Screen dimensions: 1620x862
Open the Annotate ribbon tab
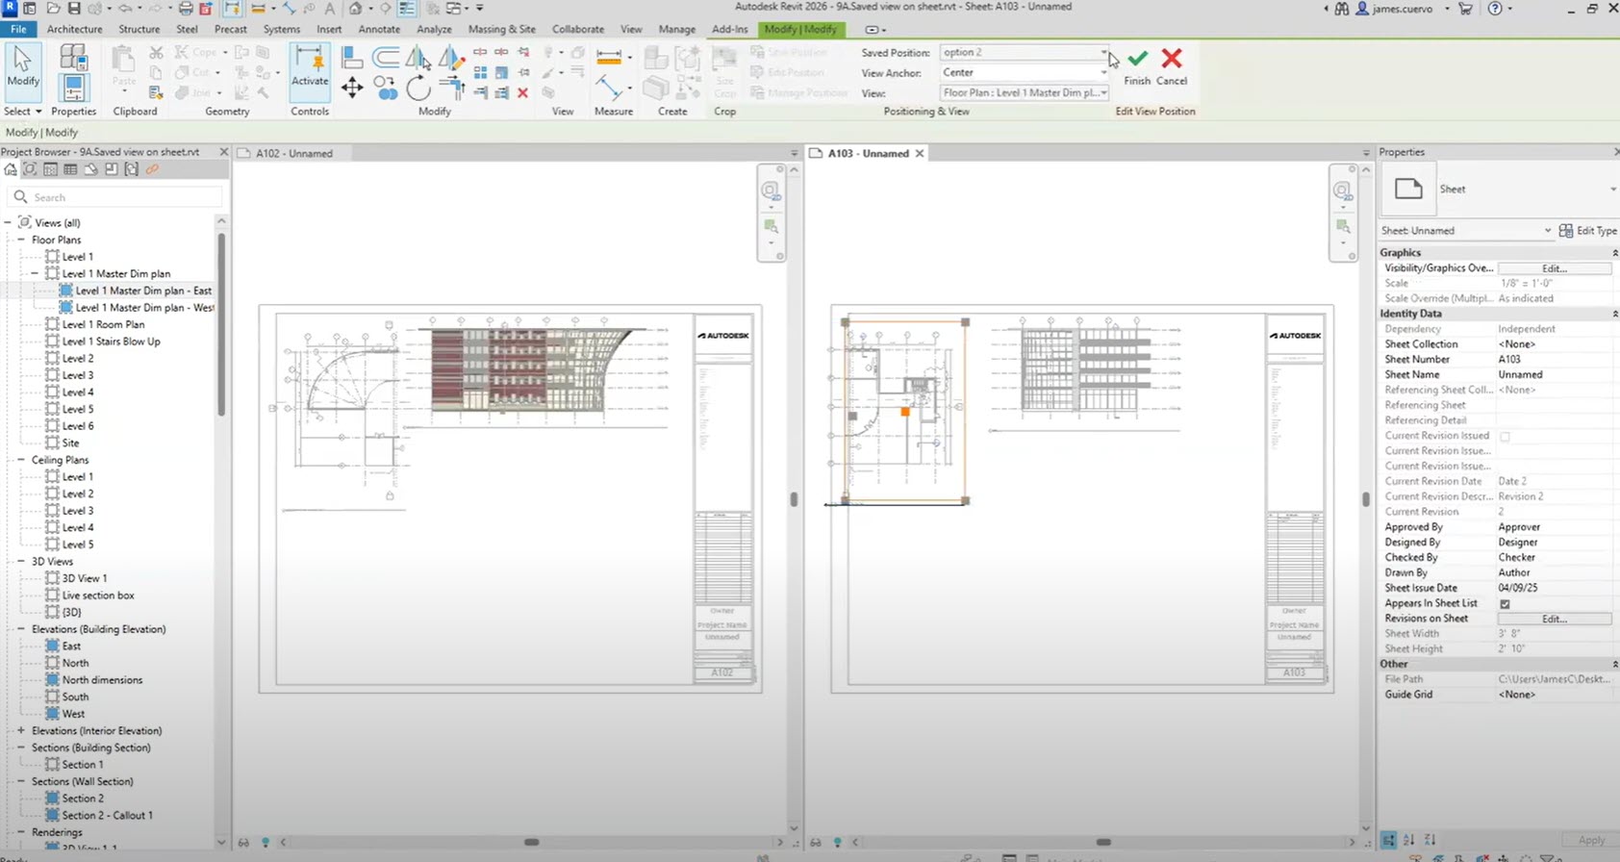pos(379,29)
